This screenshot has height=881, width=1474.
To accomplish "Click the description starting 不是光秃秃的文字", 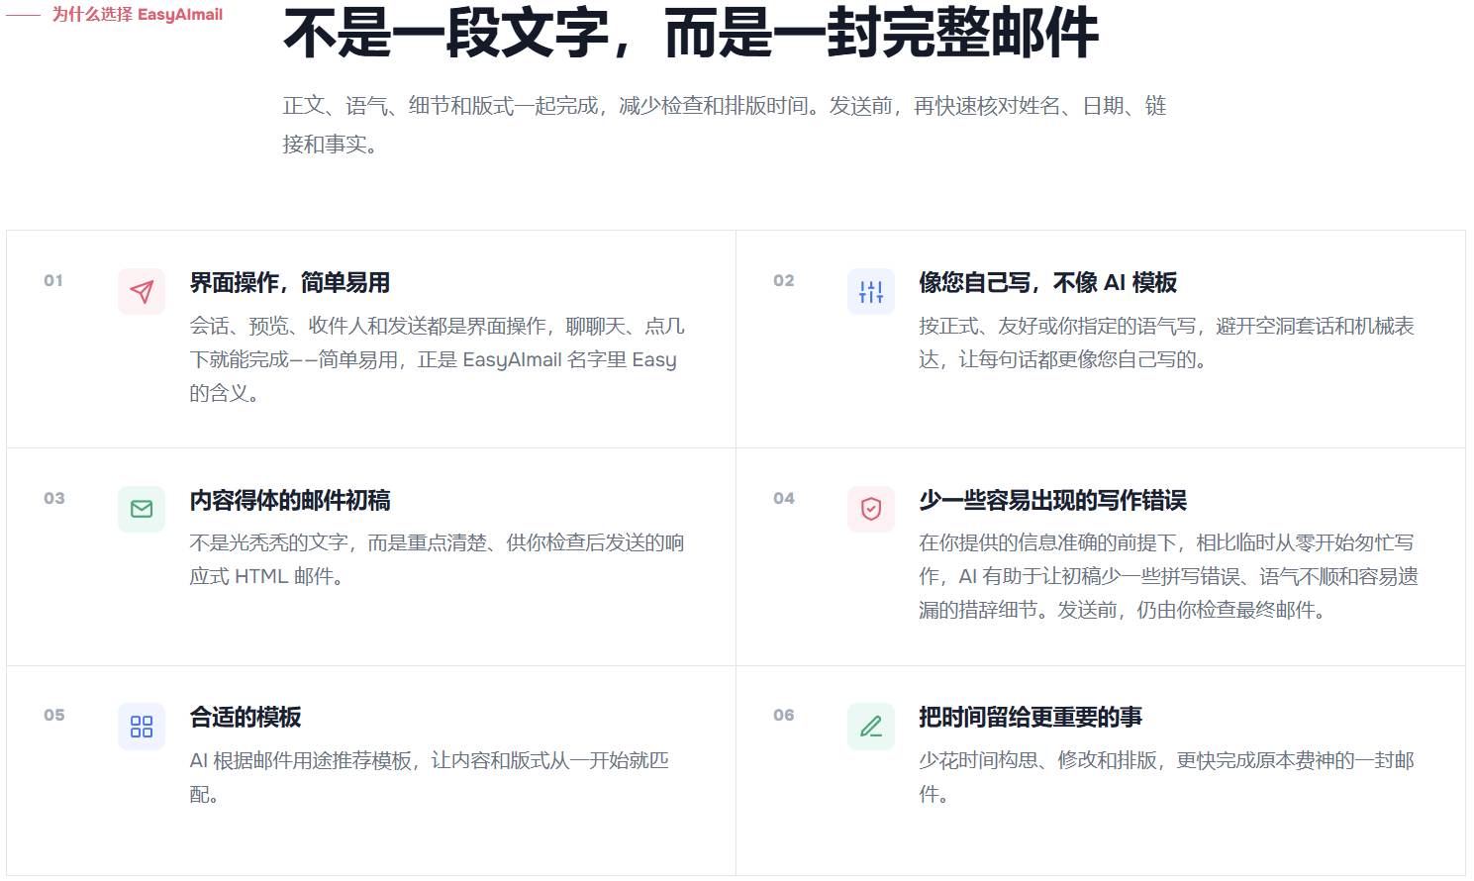I will [437, 559].
